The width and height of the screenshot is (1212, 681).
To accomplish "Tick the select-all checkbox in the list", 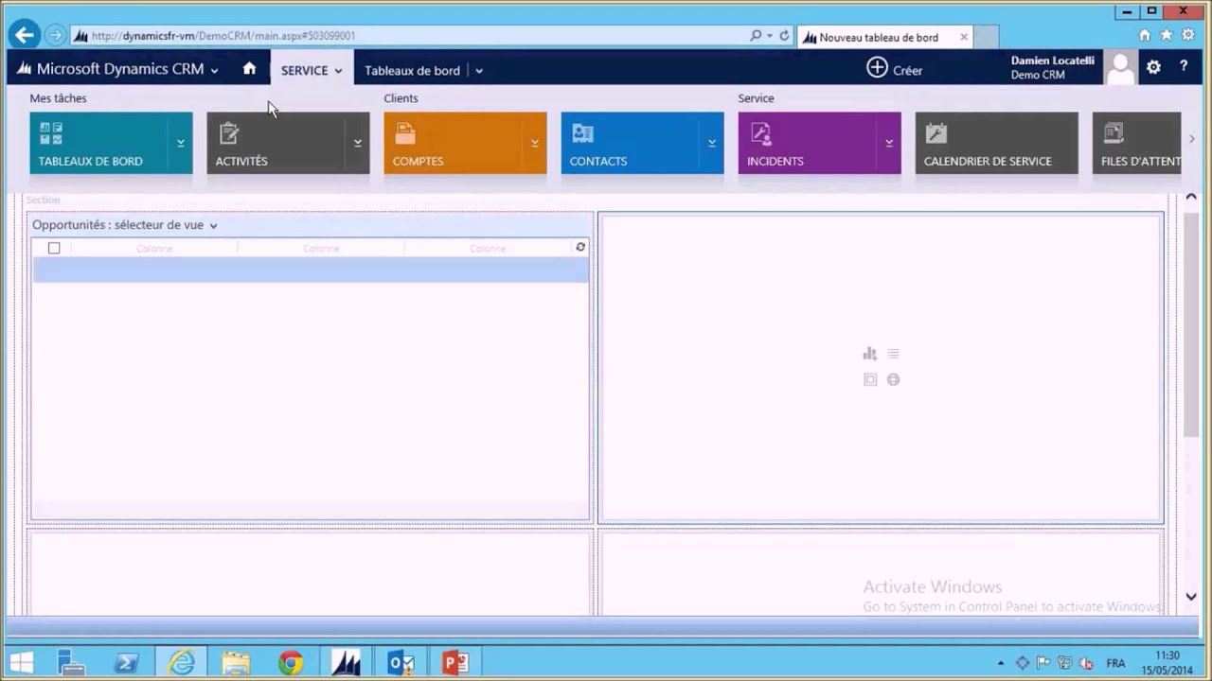I will 54,248.
